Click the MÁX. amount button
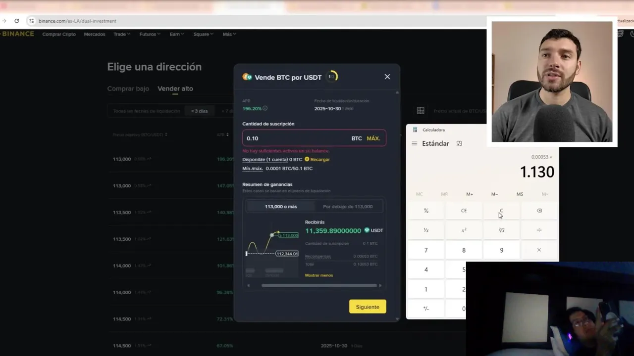This screenshot has height=356, width=634. (x=373, y=138)
